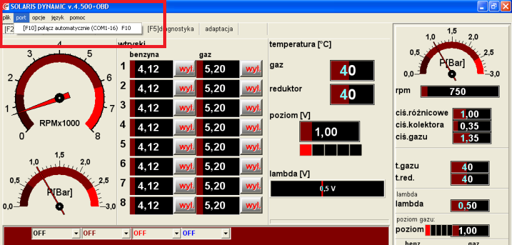
Task: Expand the dark-red-text OFF dropdown
Action: pyautogui.click(x=126, y=233)
